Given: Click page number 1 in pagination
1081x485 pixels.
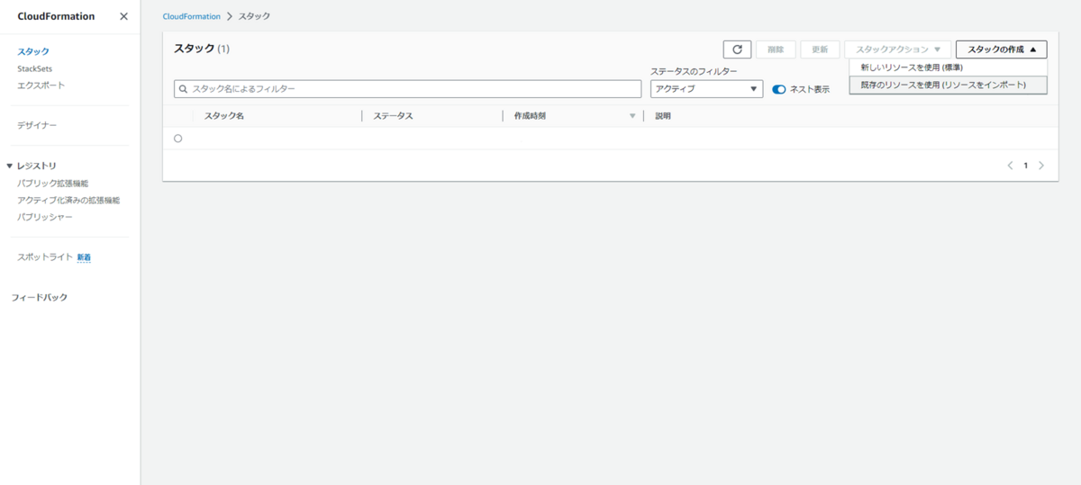Looking at the screenshot, I should click(1025, 166).
